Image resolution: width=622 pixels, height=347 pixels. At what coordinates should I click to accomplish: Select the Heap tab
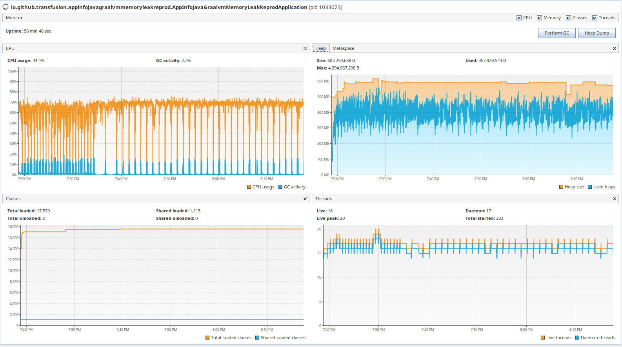click(320, 48)
